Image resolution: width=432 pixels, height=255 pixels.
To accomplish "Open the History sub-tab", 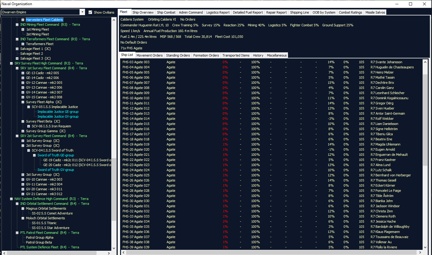I will [x=258, y=55].
